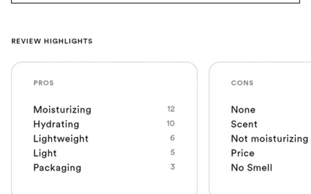Click the count 6 beside Lightweight
The image size is (311, 194).
tap(172, 138)
